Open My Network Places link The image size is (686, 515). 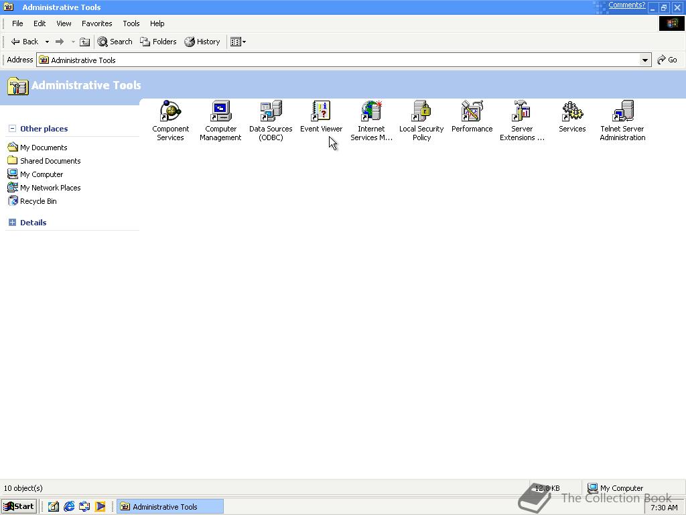click(x=44, y=188)
